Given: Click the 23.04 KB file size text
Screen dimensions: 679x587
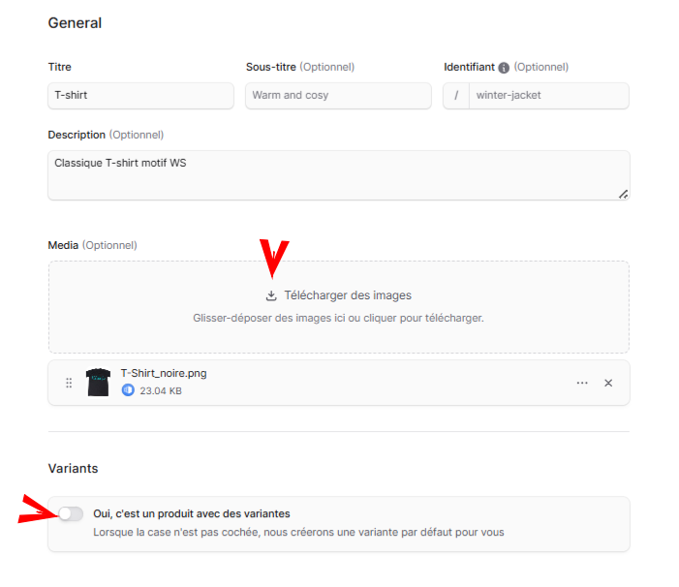Looking at the screenshot, I should [x=161, y=391].
